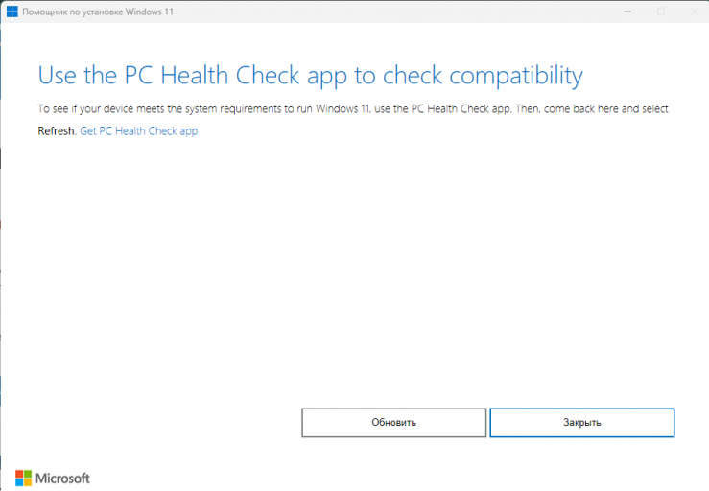The width and height of the screenshot is (709, 491).
Task: Click the Закрыть button
Action: pyautogui.click(x=582, y=423)
